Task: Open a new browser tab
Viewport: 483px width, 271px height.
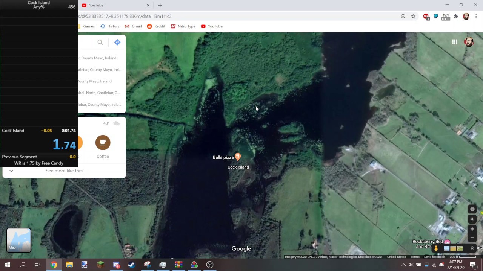Action: (160, 5)
